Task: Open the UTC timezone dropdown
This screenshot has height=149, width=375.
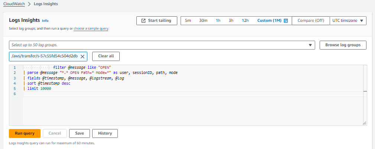Action: (x=348, y=21)
